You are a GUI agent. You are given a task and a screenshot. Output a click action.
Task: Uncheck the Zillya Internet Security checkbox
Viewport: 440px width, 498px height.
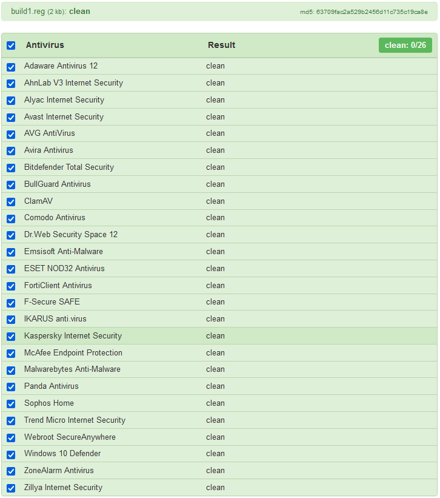click(11, 488)
